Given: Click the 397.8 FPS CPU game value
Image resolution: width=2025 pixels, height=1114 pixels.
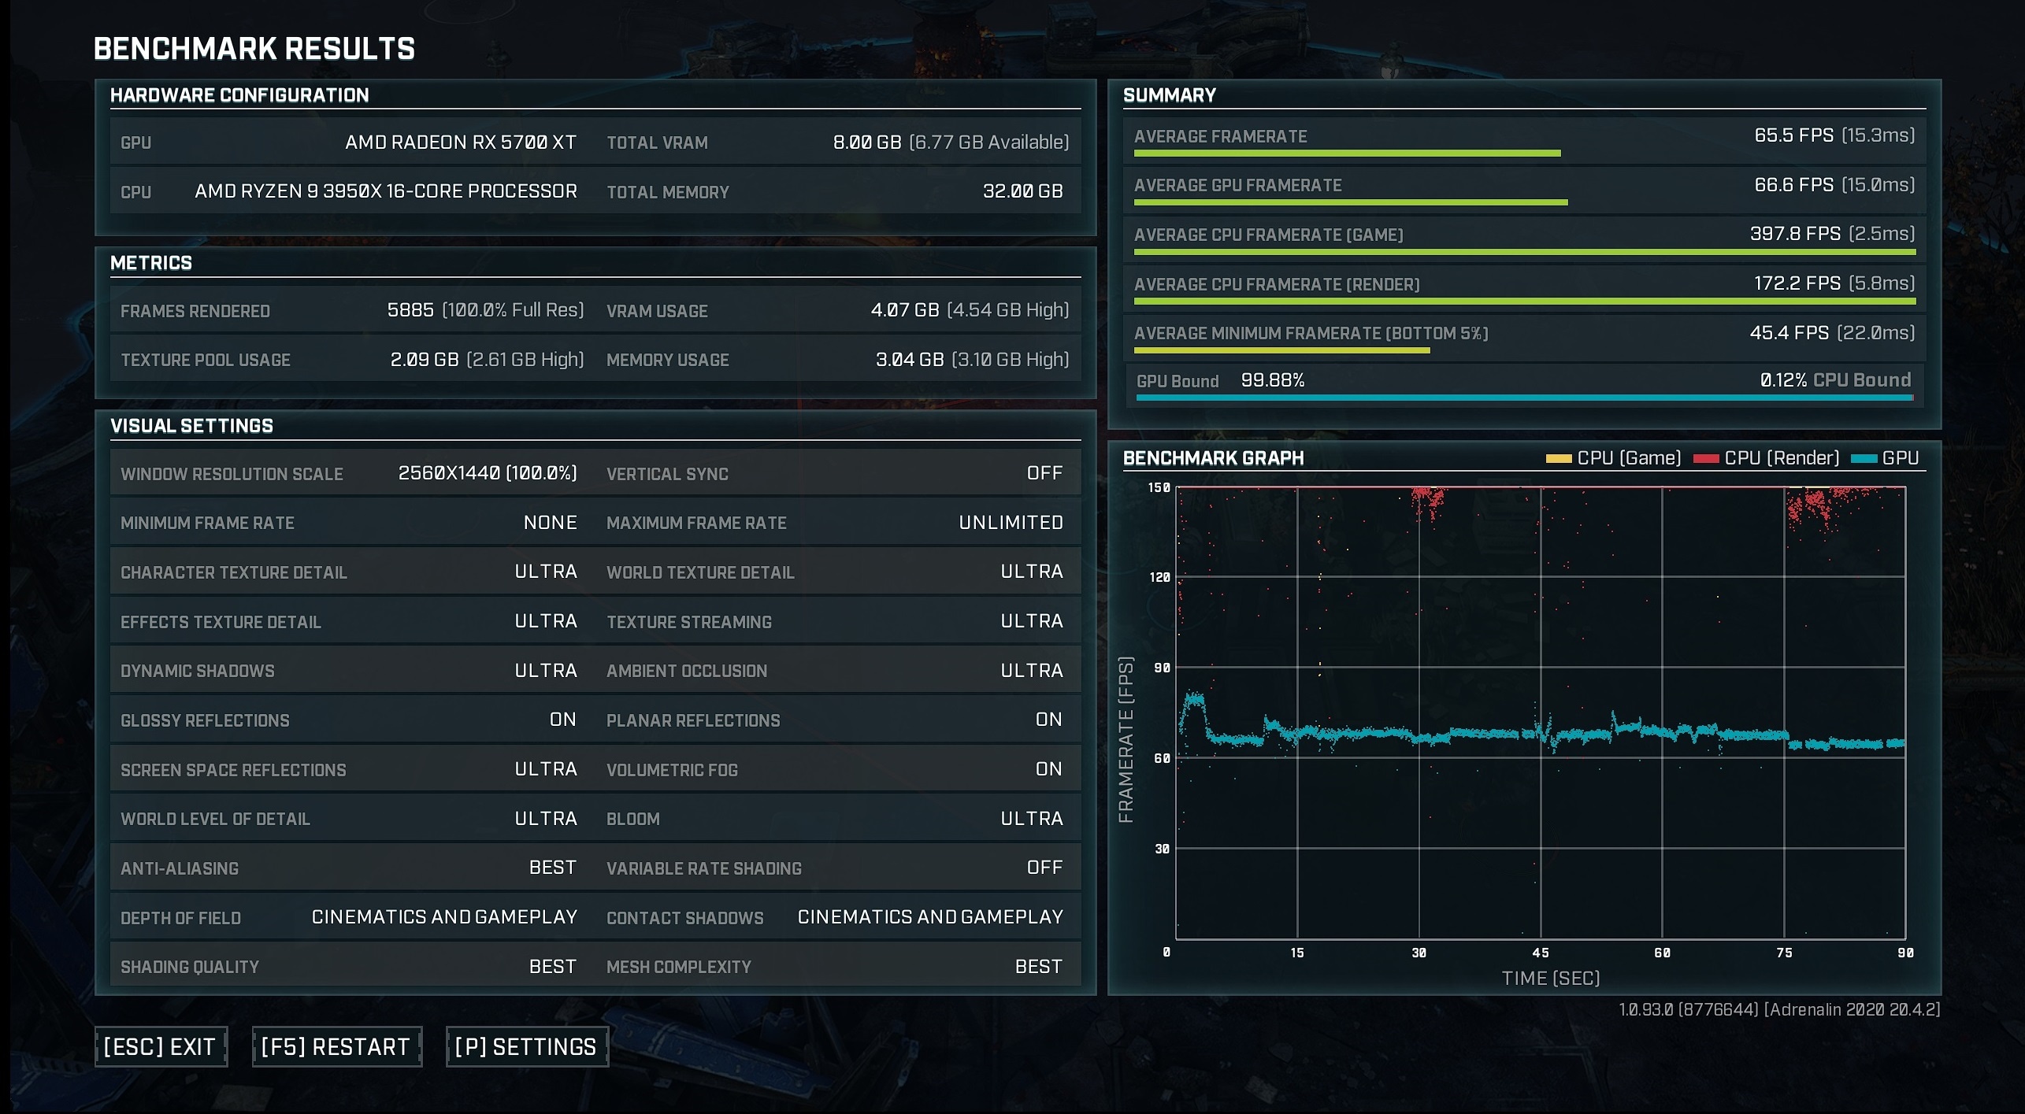Looking at the screenshot, I should pos(1796,234).
